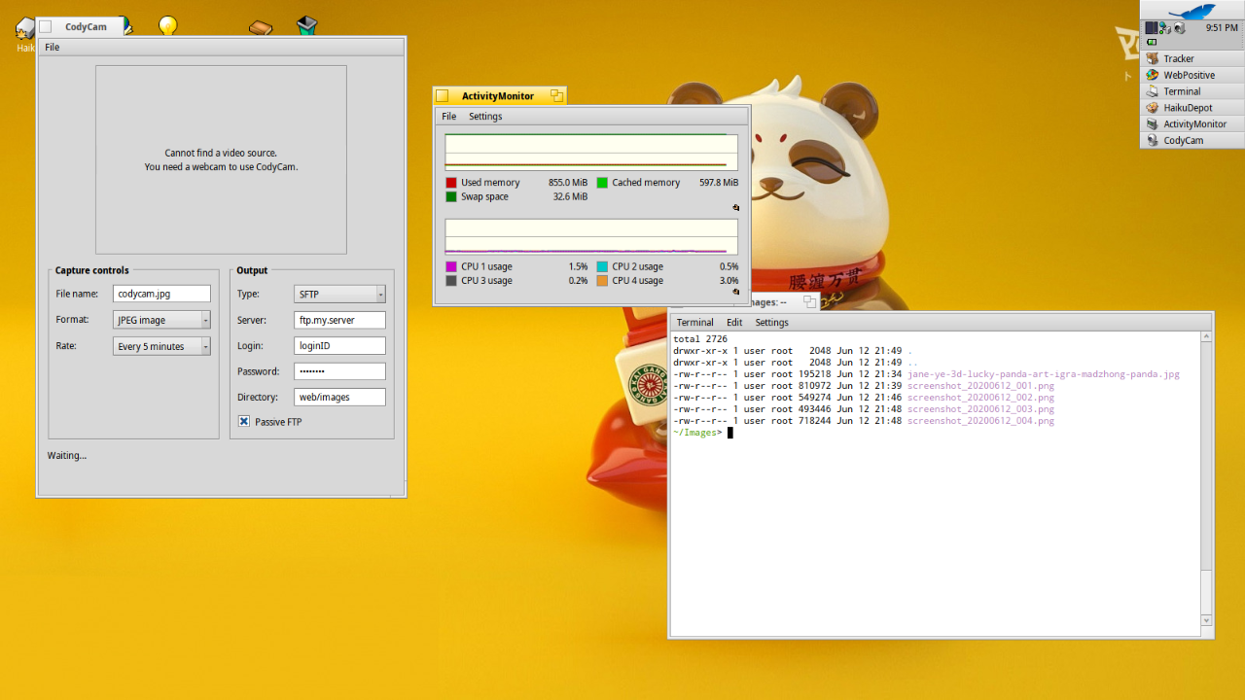Uncheck the Passive FTP checkbox
This screenshot has width=1245, height=700.
click(244, 422)
